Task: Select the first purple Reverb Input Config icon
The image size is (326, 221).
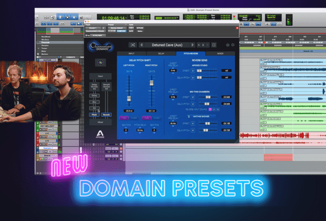Action: [x=210, y=109]
